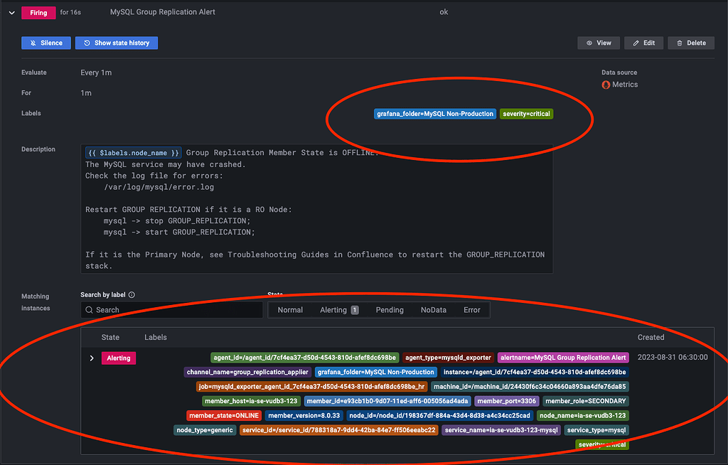Open Show state history
728x465 pixels.
tap(116, 43)
